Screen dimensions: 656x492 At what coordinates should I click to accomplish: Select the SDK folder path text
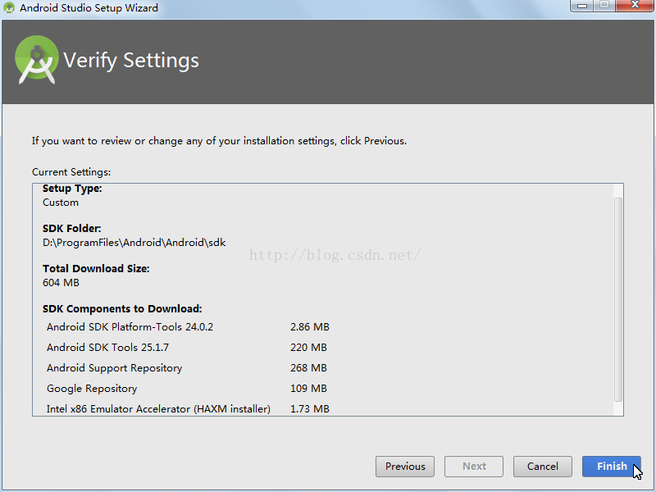tap(134, 243)
